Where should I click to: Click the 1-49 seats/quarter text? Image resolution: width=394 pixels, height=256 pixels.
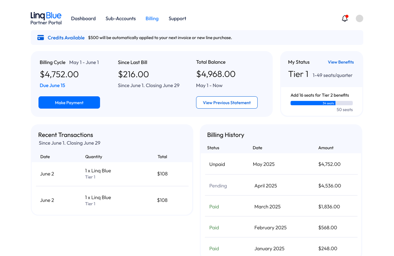pyautogui.click(x=332, y=75)
